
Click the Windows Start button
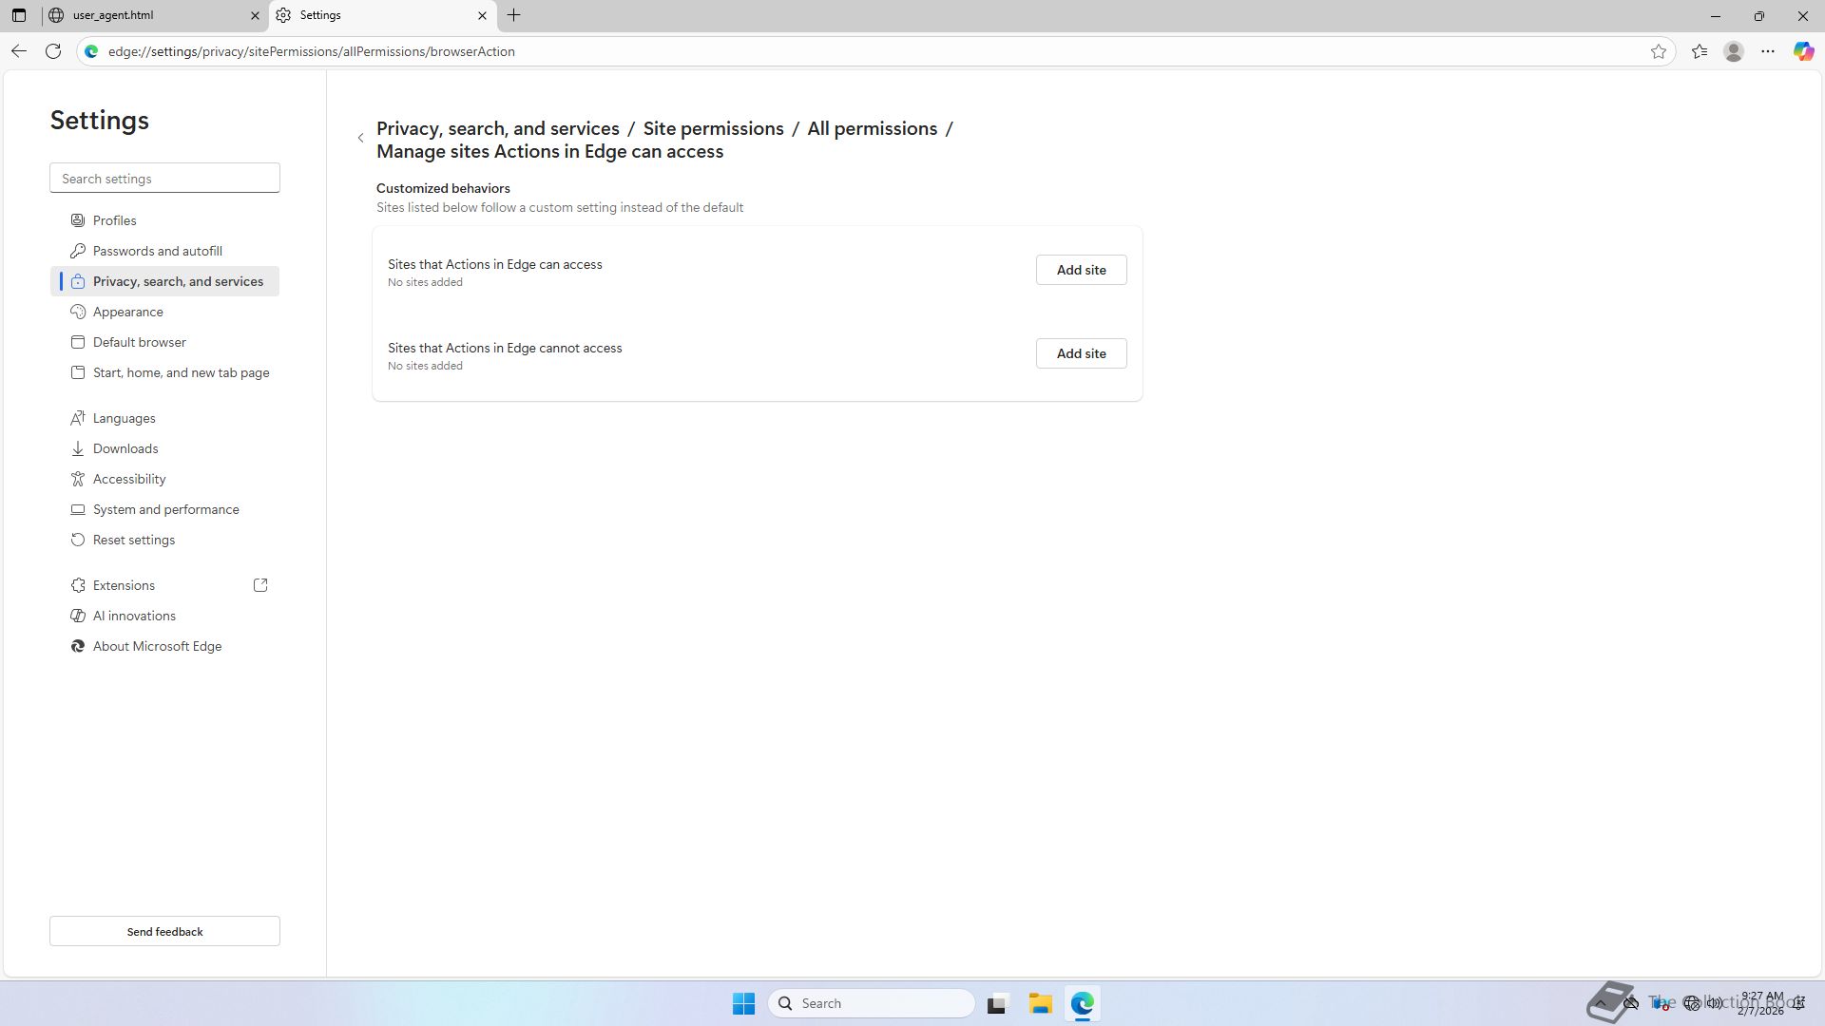click(743, 1003)
